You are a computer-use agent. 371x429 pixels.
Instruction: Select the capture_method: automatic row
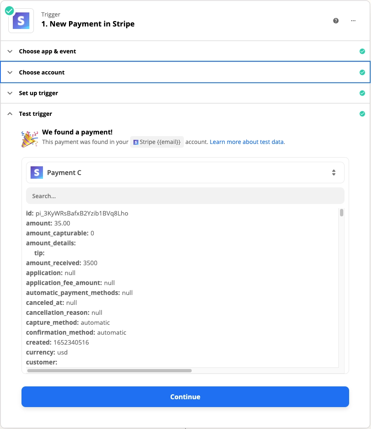68,323
